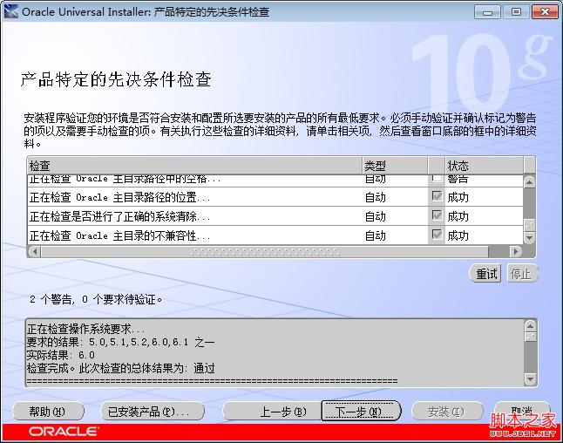
Task: Click the 停止 stop button
Action: tap(522, 274)
